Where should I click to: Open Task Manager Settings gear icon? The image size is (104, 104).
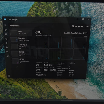coord(9,76)
